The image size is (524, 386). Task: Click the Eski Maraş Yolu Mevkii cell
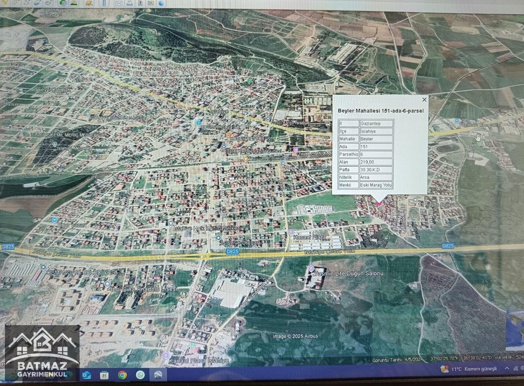(376, 185)
